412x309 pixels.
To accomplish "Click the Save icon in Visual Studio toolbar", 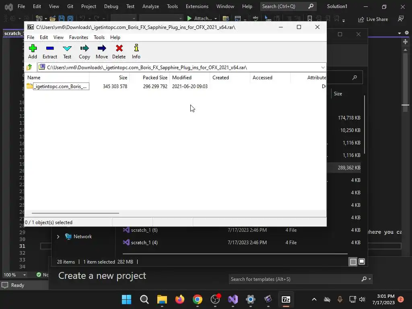I will point(62,19).
